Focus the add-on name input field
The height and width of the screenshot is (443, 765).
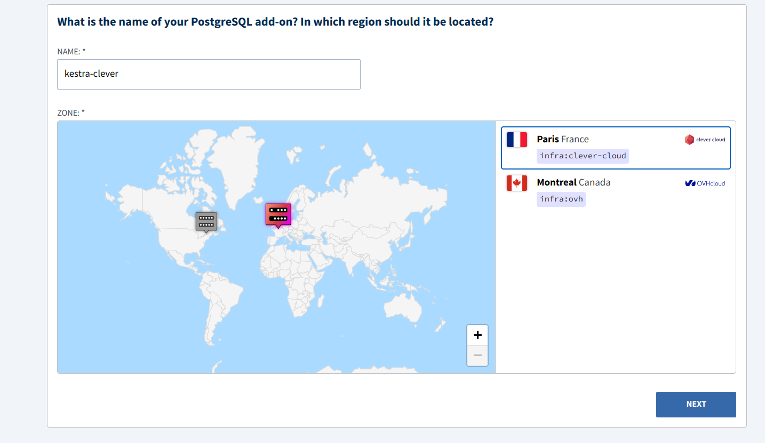click(209, 74)
